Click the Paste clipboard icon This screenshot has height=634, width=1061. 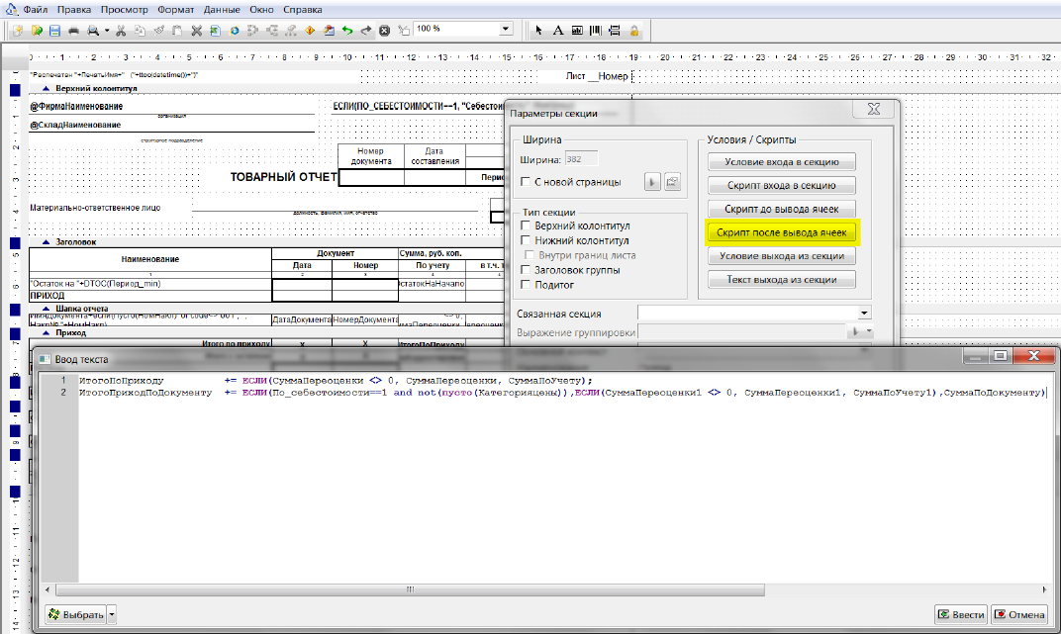point(177,31)
